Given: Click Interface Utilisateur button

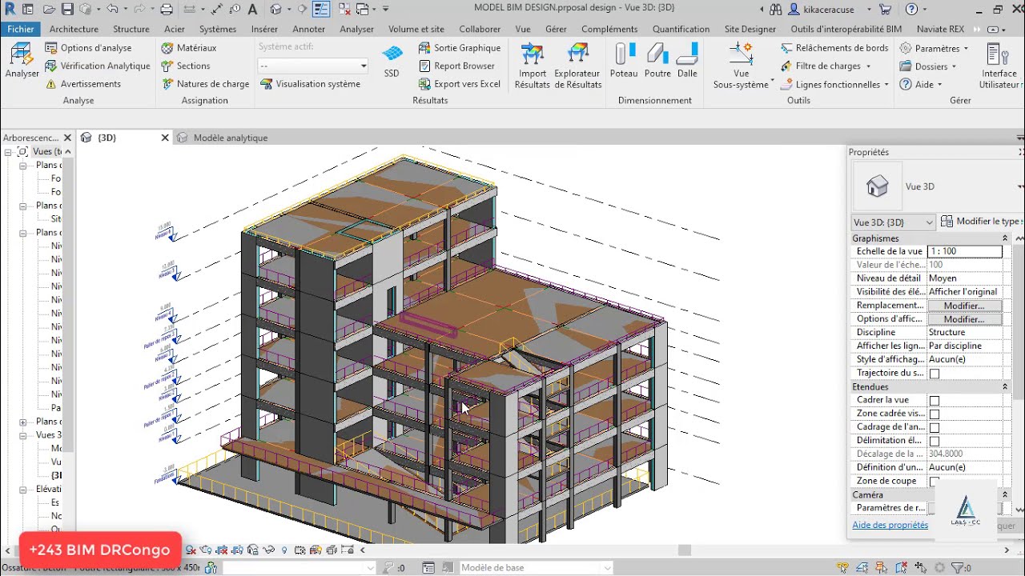Looking at the screenshot, I should click(x=999, y=66).
